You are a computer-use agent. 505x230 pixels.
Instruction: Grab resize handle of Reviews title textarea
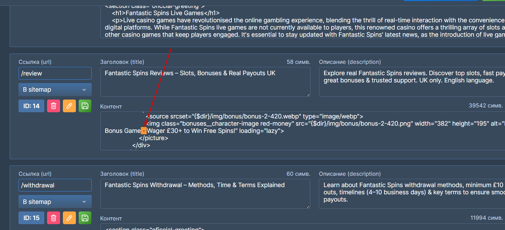tap(308, 95)
